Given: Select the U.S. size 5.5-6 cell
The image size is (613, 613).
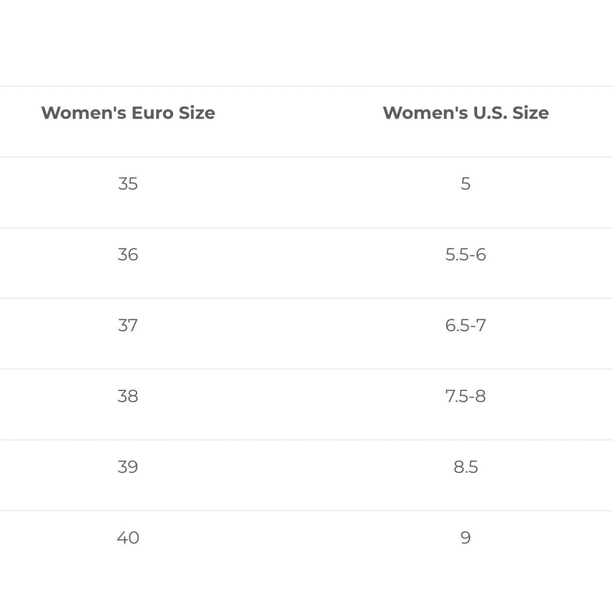Looking at the screenshot, I should click(x=466, y=254).
